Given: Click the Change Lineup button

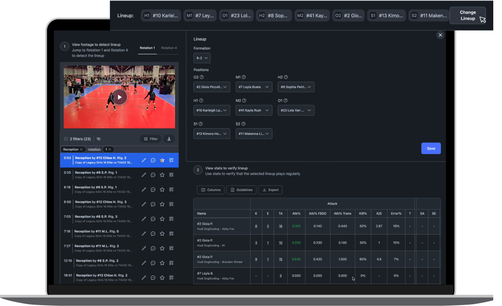Looking at the screenshot, I should point(468,16).
